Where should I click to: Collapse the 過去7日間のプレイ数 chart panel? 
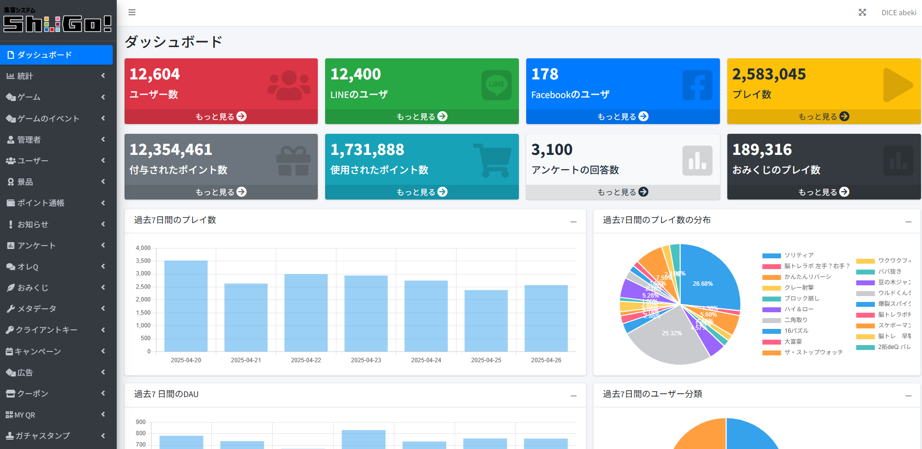click(573, 222)
